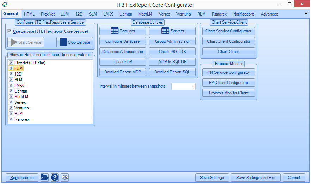Viewport: 311px width, 184px height.
Task: Maximize the Configurator window
Action: click(290, 4)
